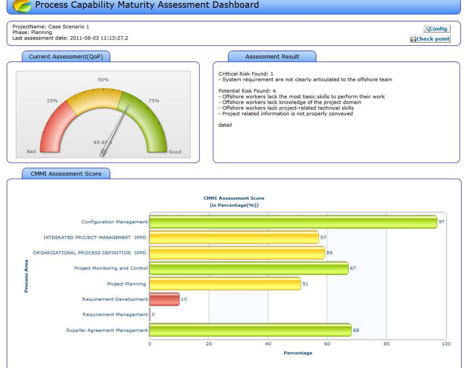Click the 25% label on the gauge

(52, 101)
